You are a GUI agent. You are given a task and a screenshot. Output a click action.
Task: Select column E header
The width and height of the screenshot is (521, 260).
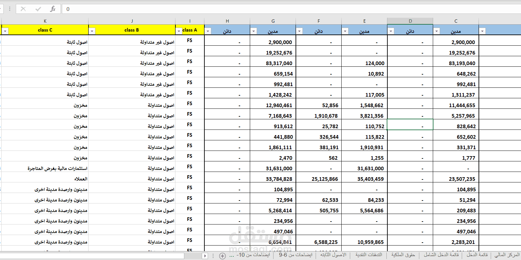[x=365, y=21]
